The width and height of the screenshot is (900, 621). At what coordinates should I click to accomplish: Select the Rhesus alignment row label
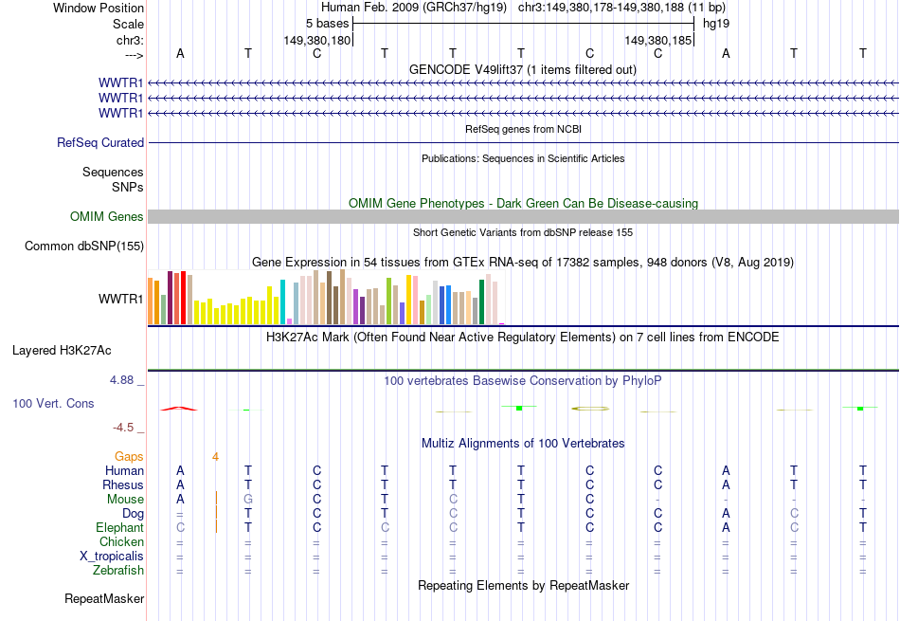coord(123,484)
